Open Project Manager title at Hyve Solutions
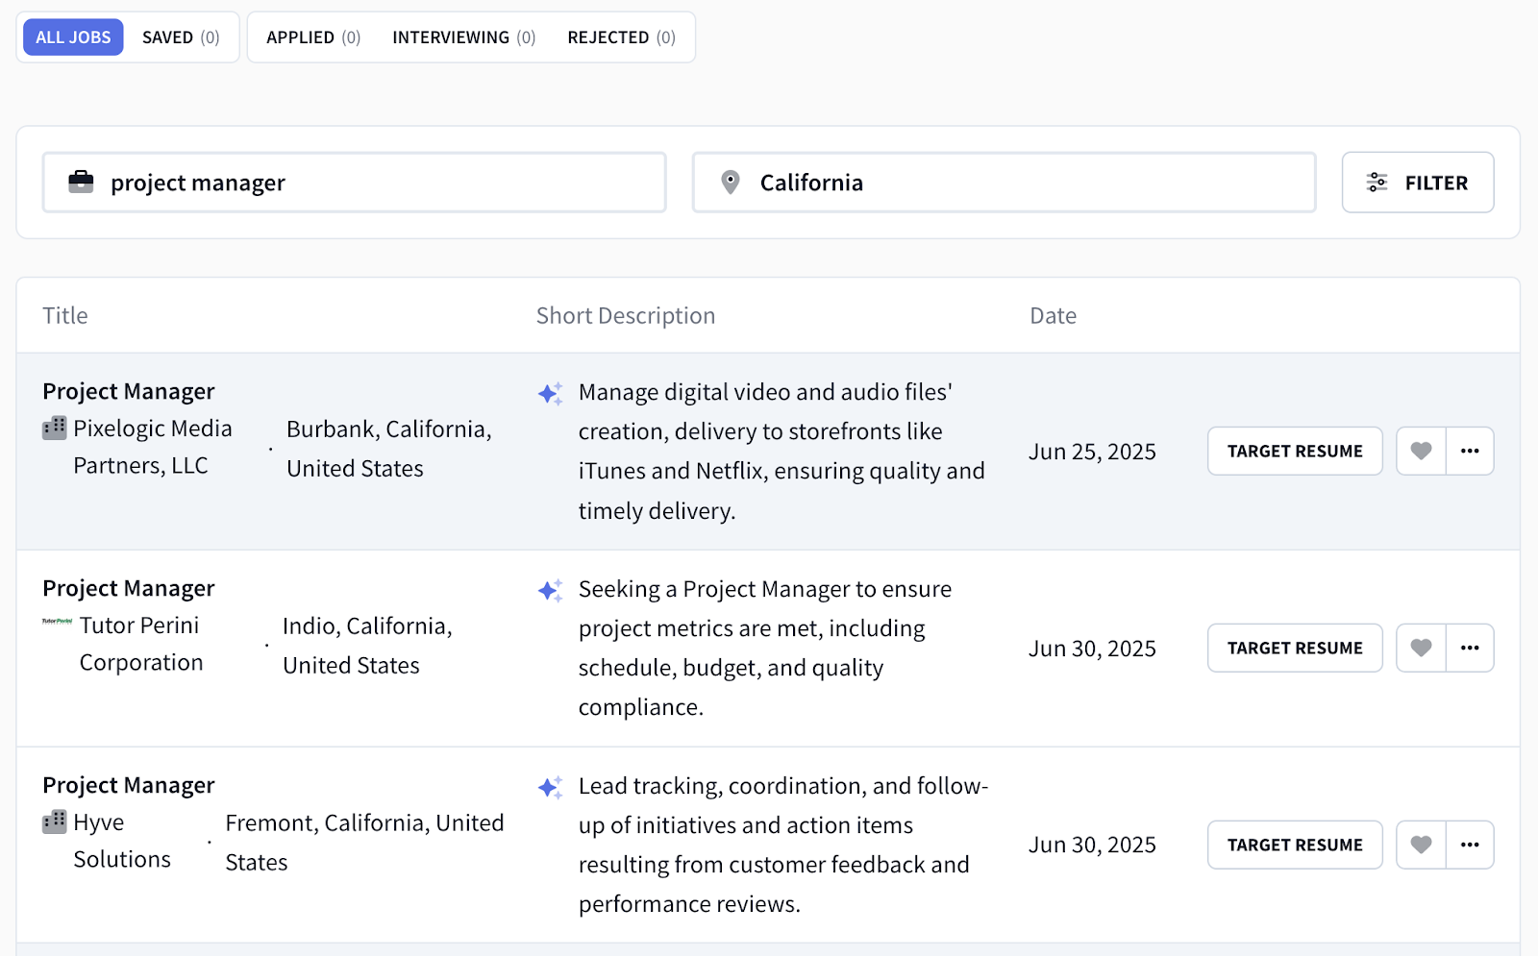Image resolution: width=1538 pixels, height=956 pixels. click(129, 786)
